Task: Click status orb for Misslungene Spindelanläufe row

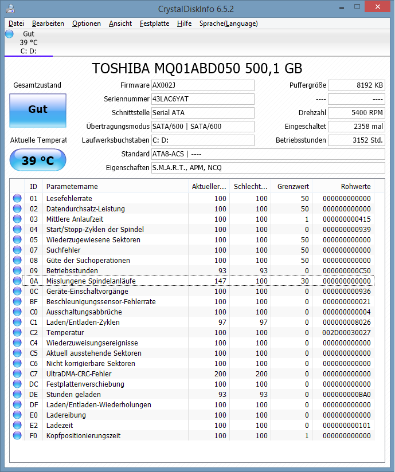Action: (x=17, y=281)
